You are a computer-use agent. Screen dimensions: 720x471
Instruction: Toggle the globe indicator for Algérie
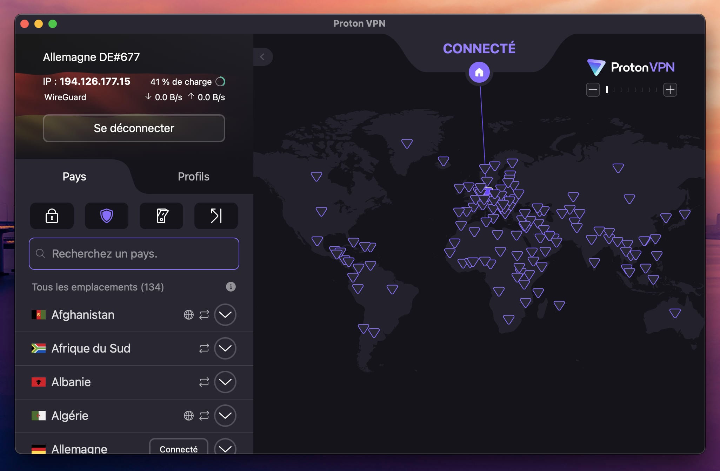(x=189, y=416)
